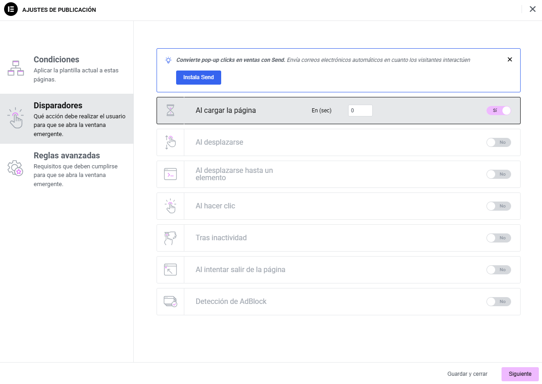The image size is (542, 384).
Task: Click the scroll-to-element window icon
Action: (x=170, y=174)
